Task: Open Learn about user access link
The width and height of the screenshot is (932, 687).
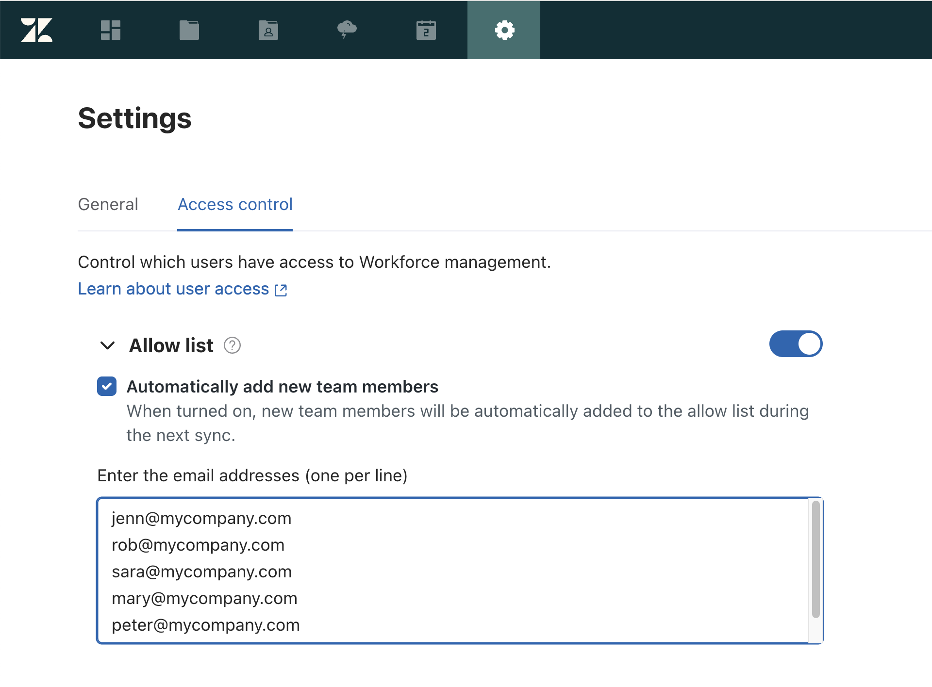Action: pos(173,289)
